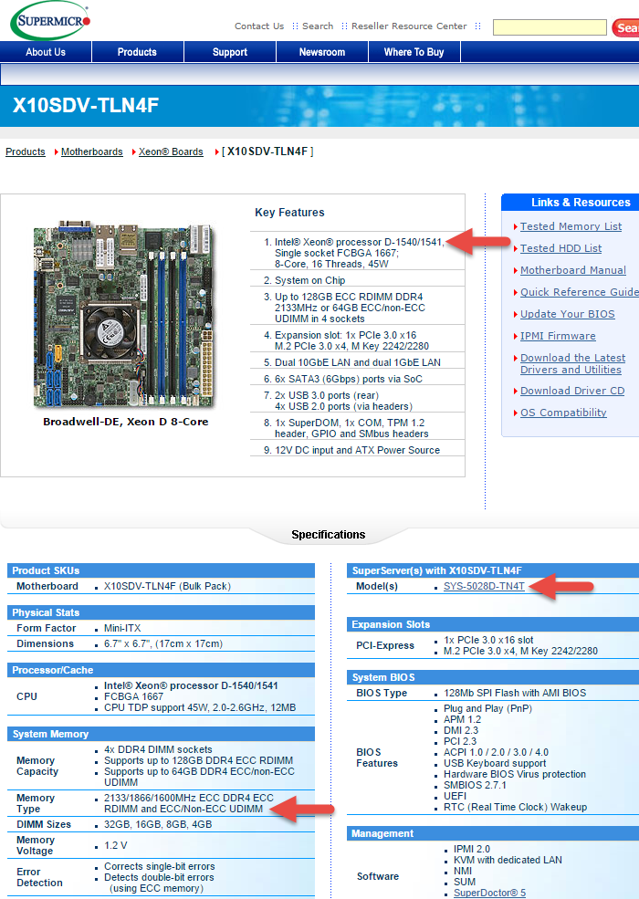Open the SuperDoctor 5 link

point(490,893)
